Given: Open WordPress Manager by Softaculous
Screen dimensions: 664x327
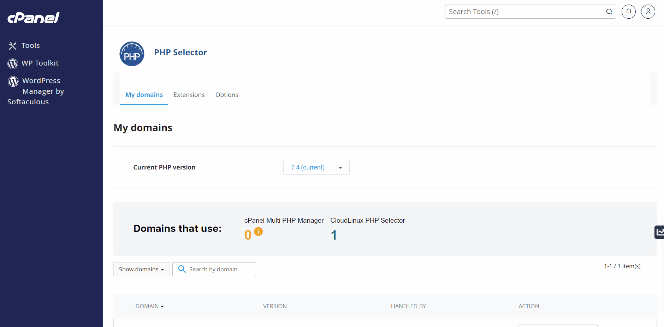Looking at the screenshot, I should point(36,91).
